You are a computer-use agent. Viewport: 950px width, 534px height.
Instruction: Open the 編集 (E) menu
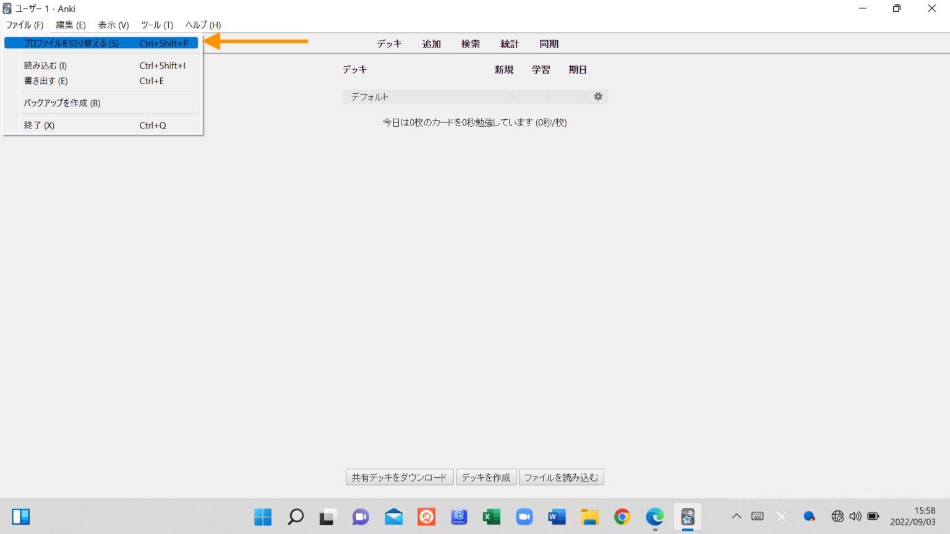pos(71,25)
